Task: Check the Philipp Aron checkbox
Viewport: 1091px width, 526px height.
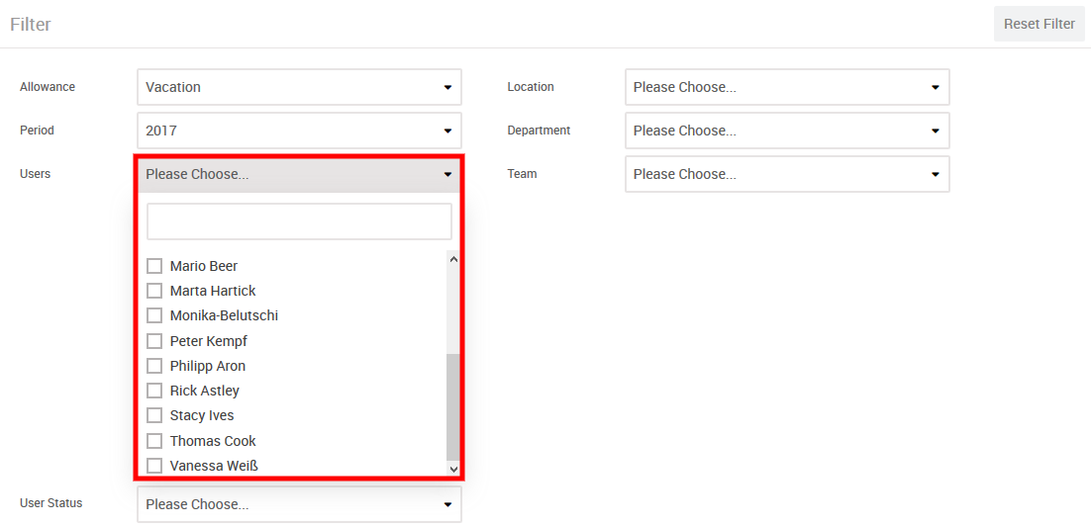Action: [154, 366]
